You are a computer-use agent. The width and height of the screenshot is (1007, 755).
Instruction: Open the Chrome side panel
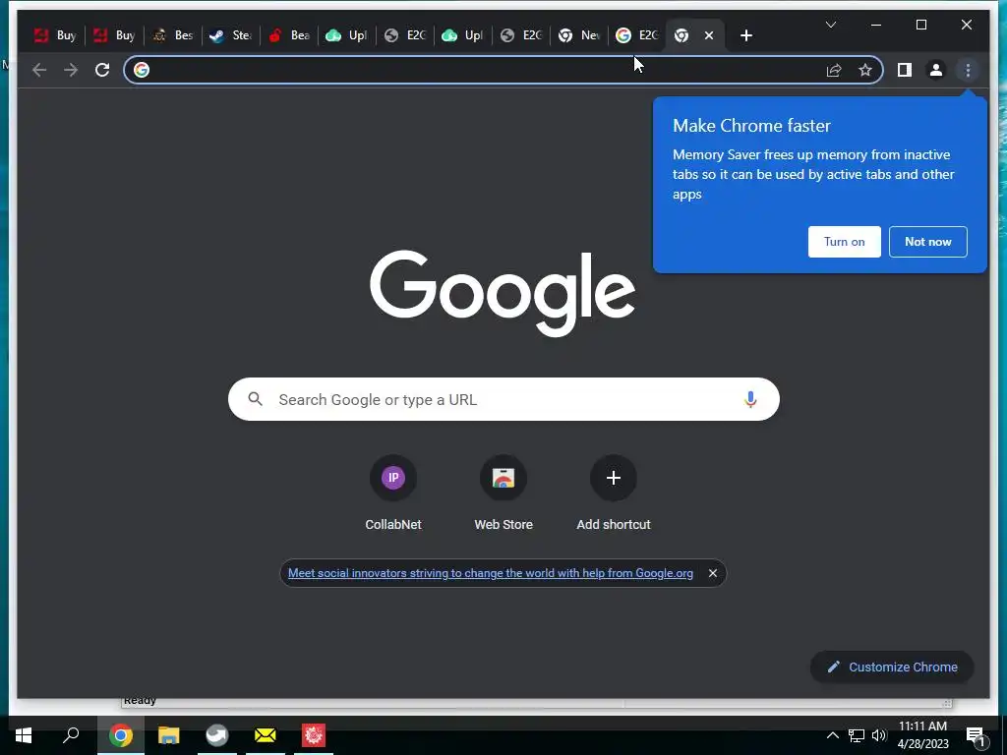[905, 70]
